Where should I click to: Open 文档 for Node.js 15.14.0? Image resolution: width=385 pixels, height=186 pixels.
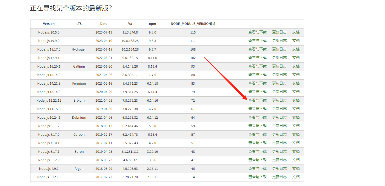click(296, 75)
